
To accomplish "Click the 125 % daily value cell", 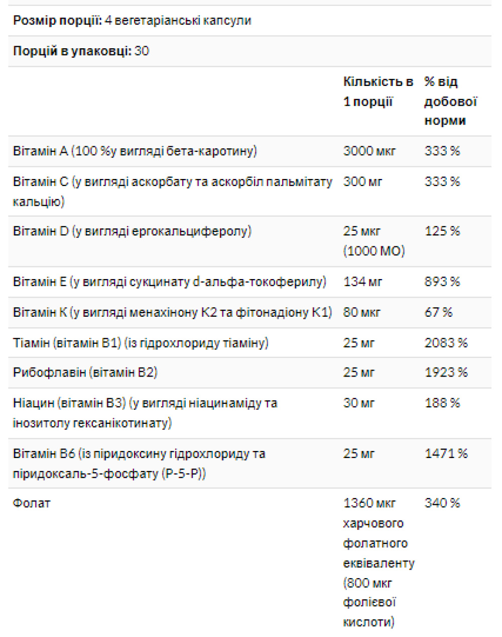I will (x=442, y=231).
